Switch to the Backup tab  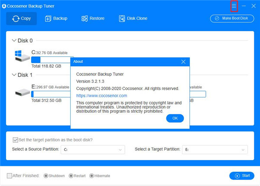pyautogui.click(x=56, y=18)
